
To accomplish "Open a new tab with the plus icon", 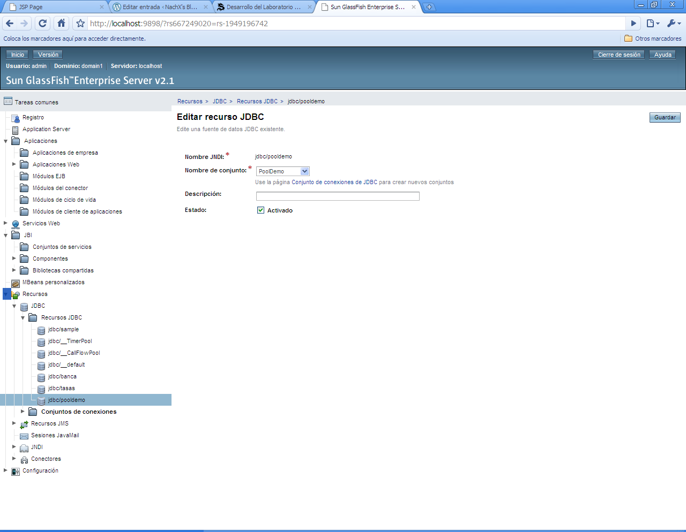I will pyautogui.click(x=429, y=7).
